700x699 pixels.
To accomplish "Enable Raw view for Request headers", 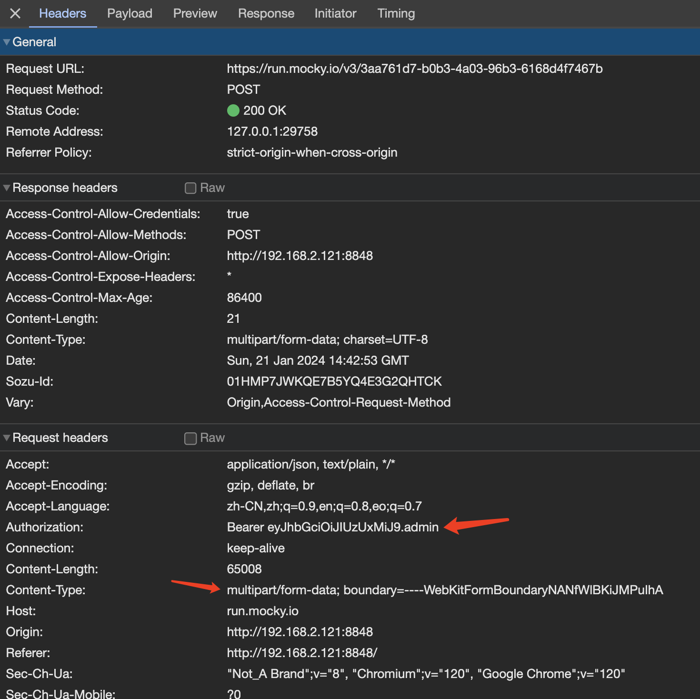I will (x=190, y=438).
